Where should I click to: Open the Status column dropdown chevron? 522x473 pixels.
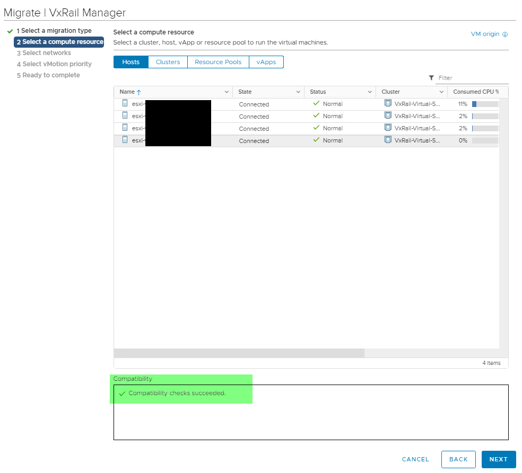click(x=370, y=92)
